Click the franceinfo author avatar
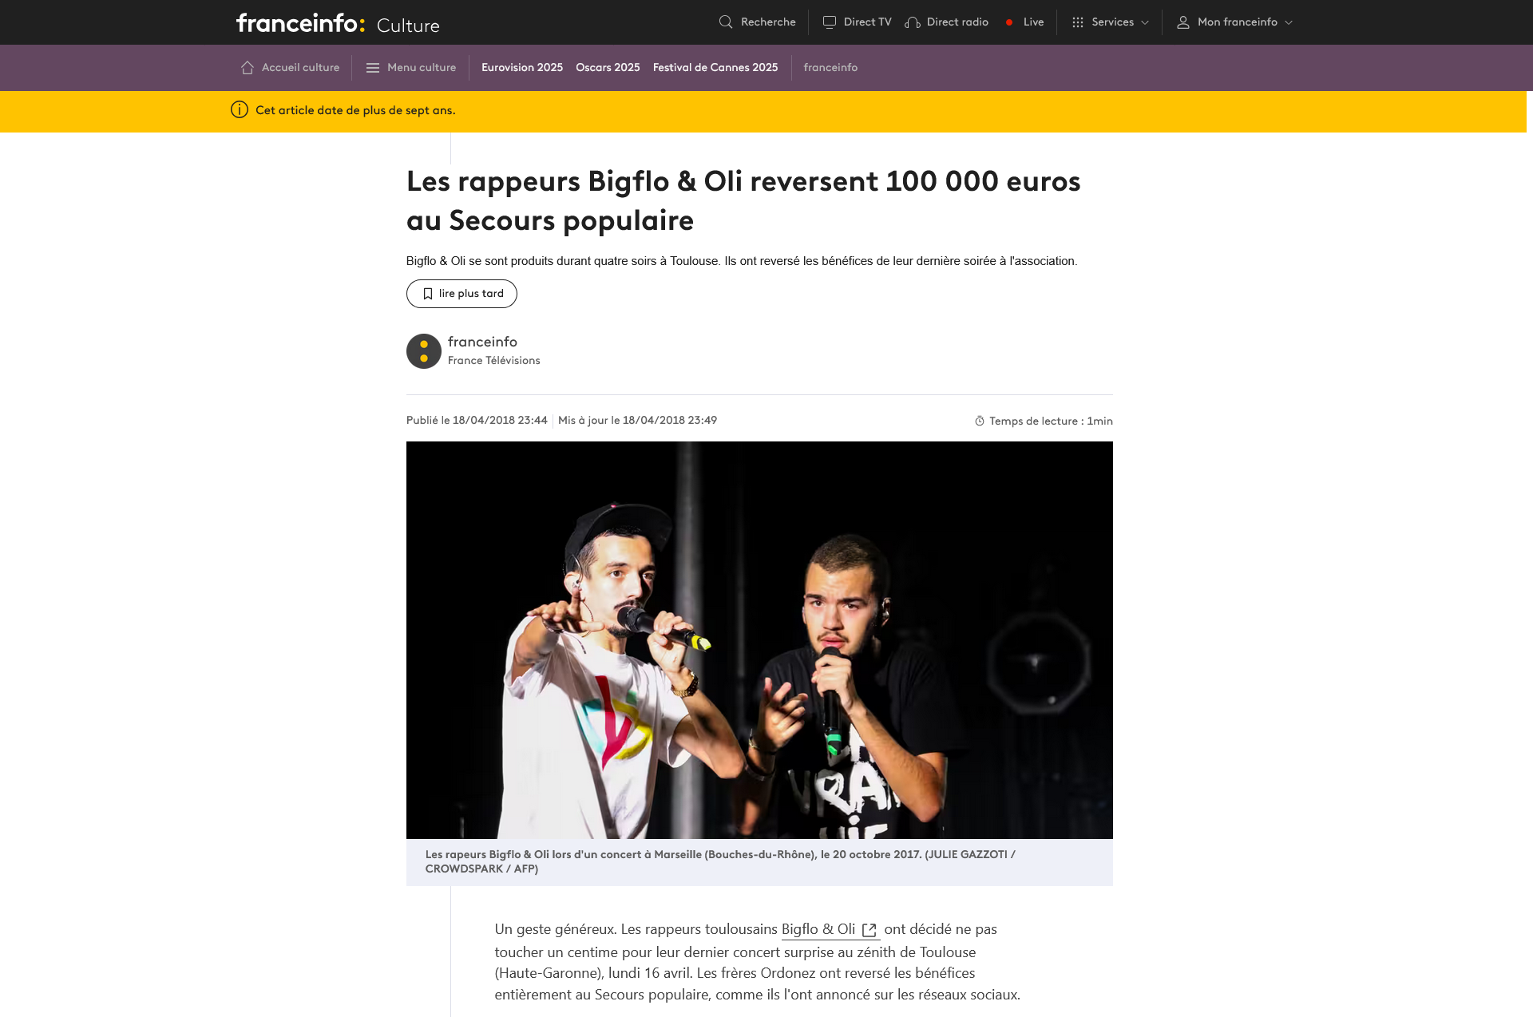Screen dimensions: 1533x1017 (424, 351)
